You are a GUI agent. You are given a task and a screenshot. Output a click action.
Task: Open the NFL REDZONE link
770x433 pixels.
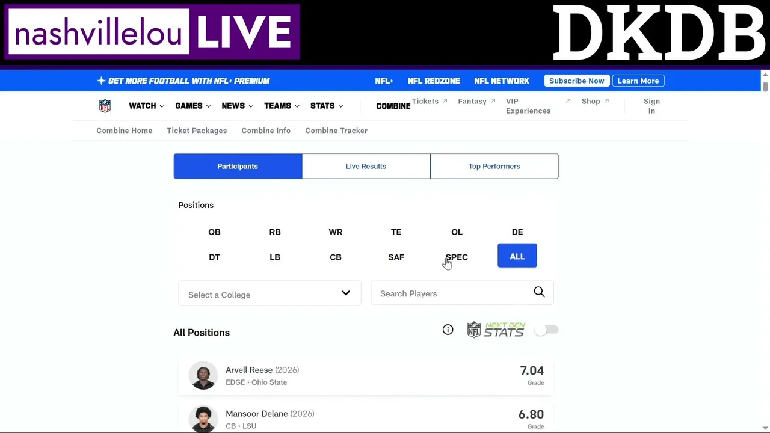point(434,81)
